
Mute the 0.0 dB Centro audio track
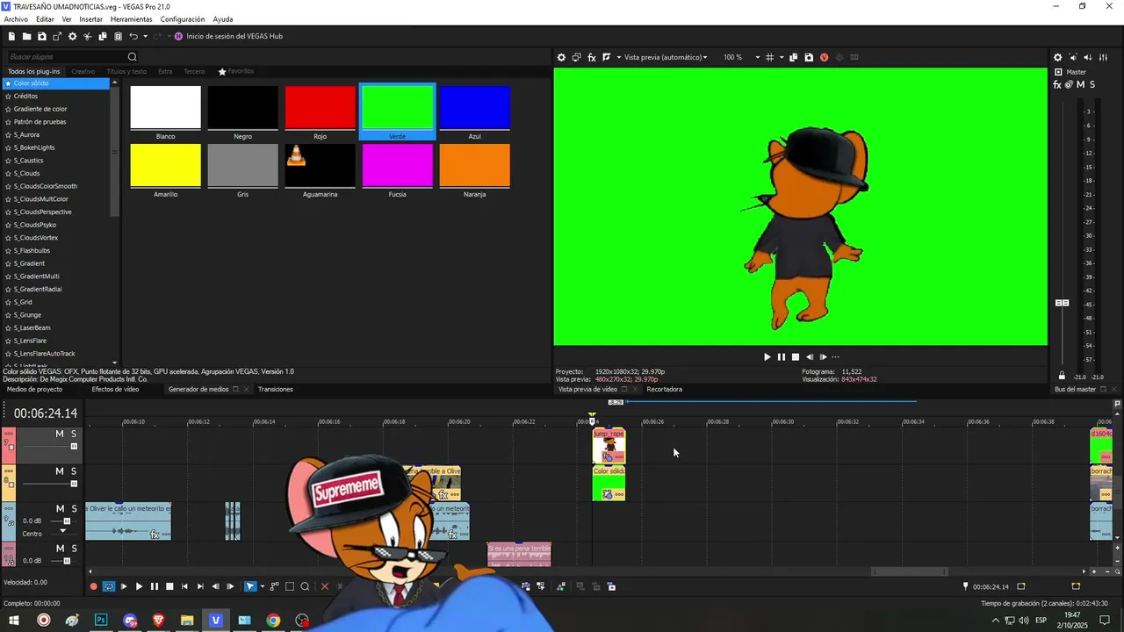[60, 509]
